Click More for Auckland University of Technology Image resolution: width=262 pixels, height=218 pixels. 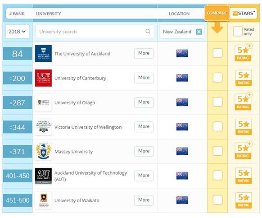tap(144, 176)
